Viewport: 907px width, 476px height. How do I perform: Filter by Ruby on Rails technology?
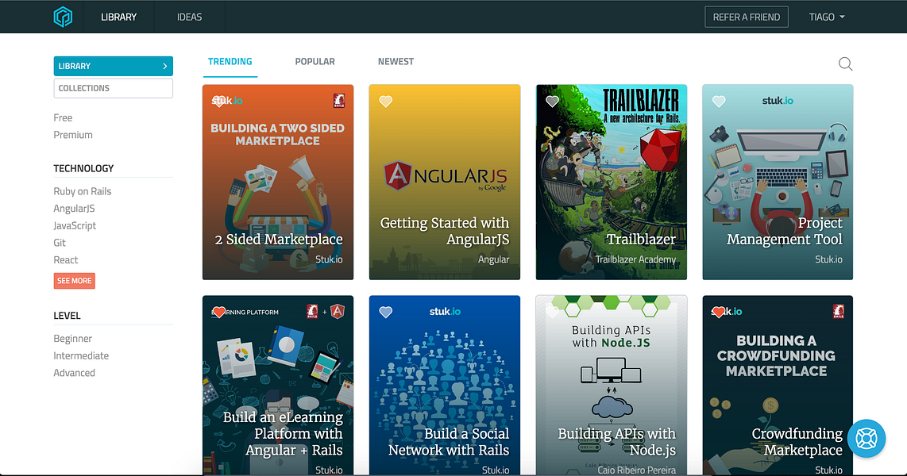coord(82,191)
